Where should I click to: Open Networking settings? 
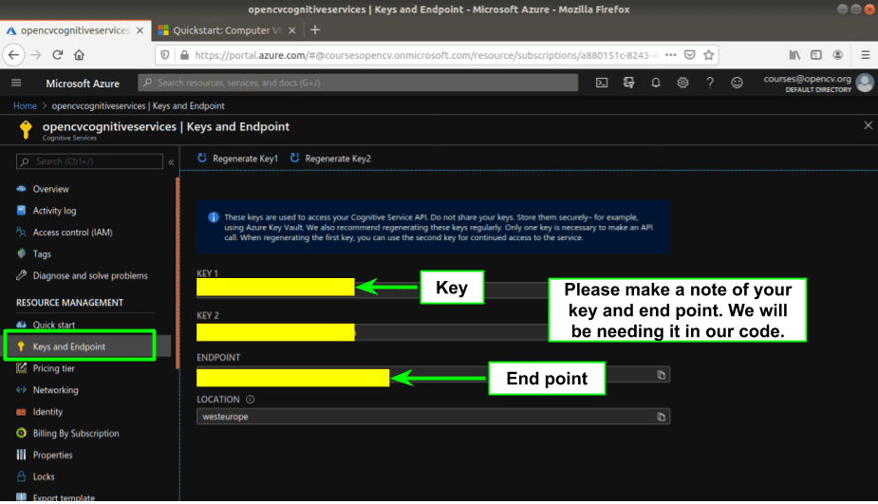click(x=55, y=390)
